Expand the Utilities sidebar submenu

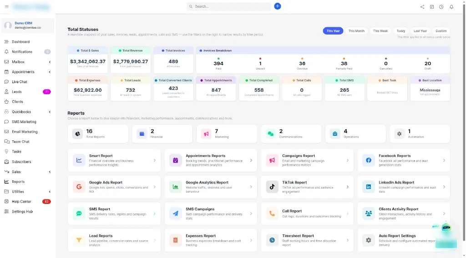coord(50,192)
